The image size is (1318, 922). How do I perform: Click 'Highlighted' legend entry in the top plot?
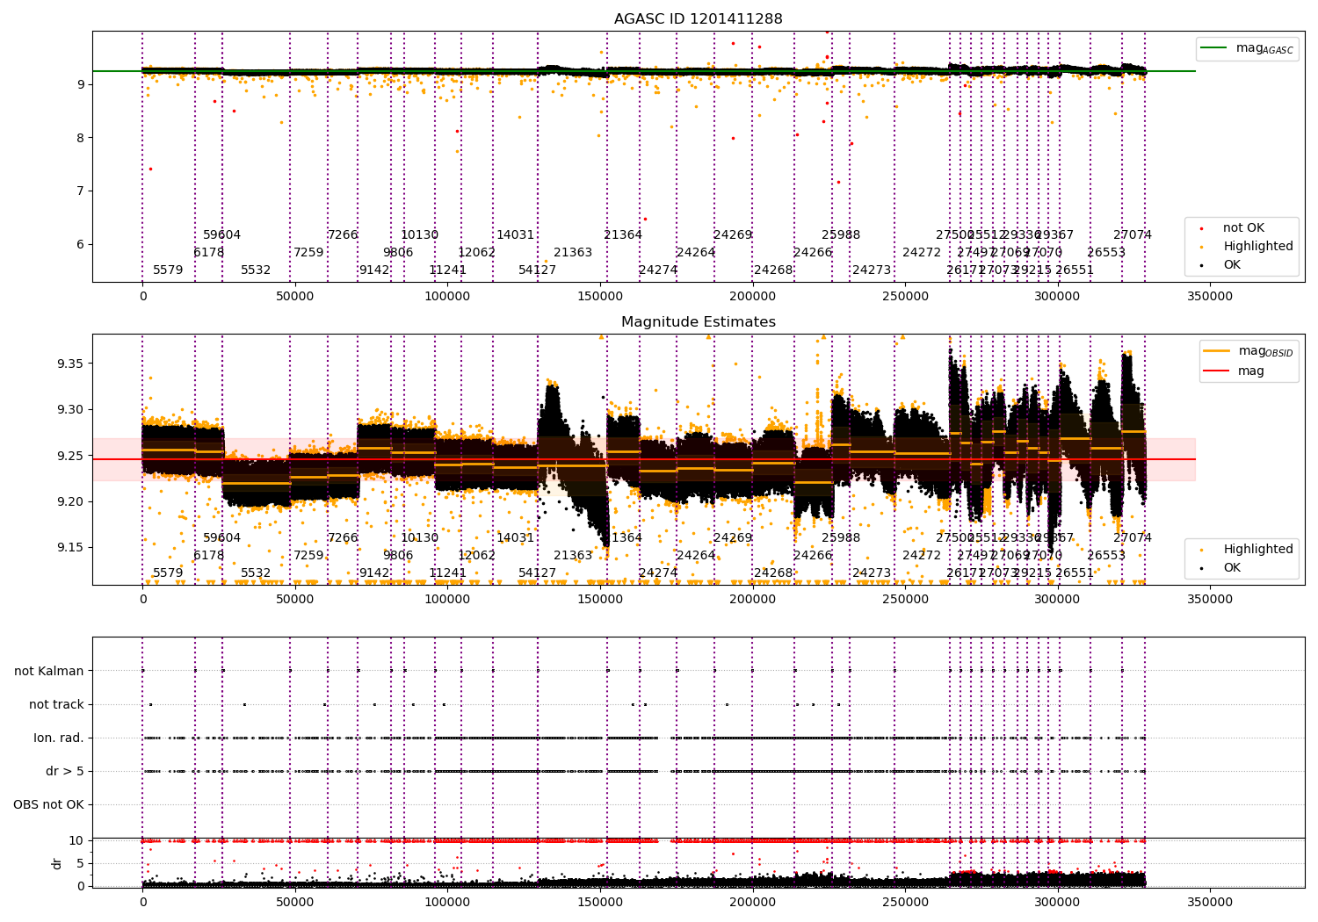pyautogui.click(x=1248, y=247)
